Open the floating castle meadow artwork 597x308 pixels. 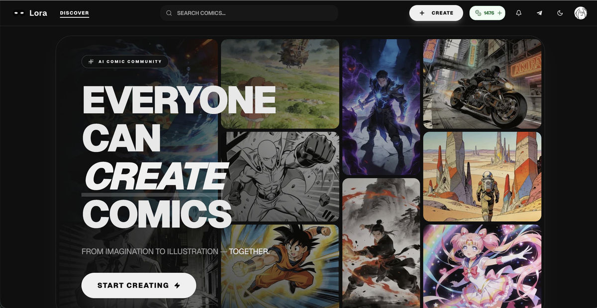280,84
